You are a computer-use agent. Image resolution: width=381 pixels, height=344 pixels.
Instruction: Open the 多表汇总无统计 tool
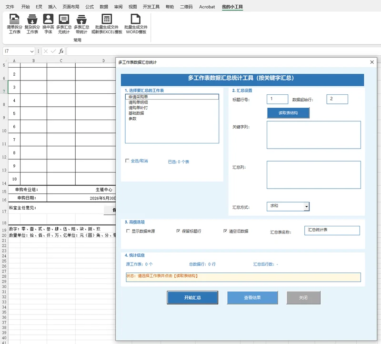64,24
